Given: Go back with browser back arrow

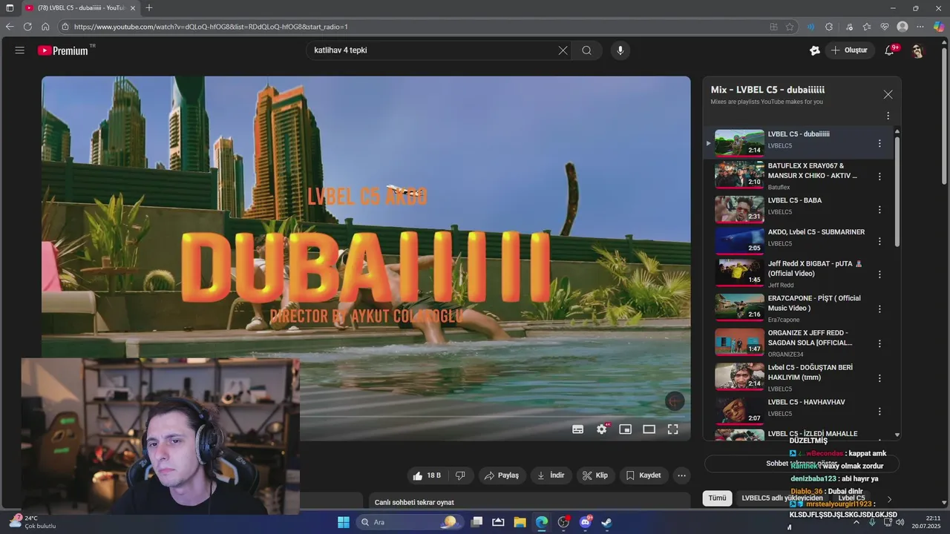Looking at the screenshot, I should point(10,27).
